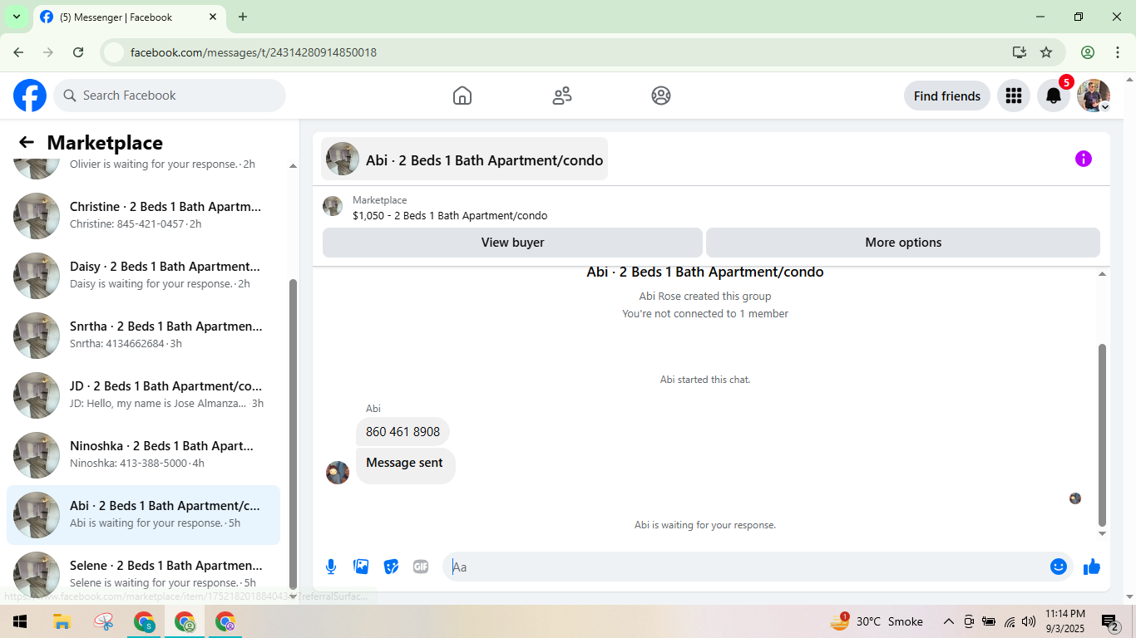Choose a GIF for the message

click(x=421, y=567)
